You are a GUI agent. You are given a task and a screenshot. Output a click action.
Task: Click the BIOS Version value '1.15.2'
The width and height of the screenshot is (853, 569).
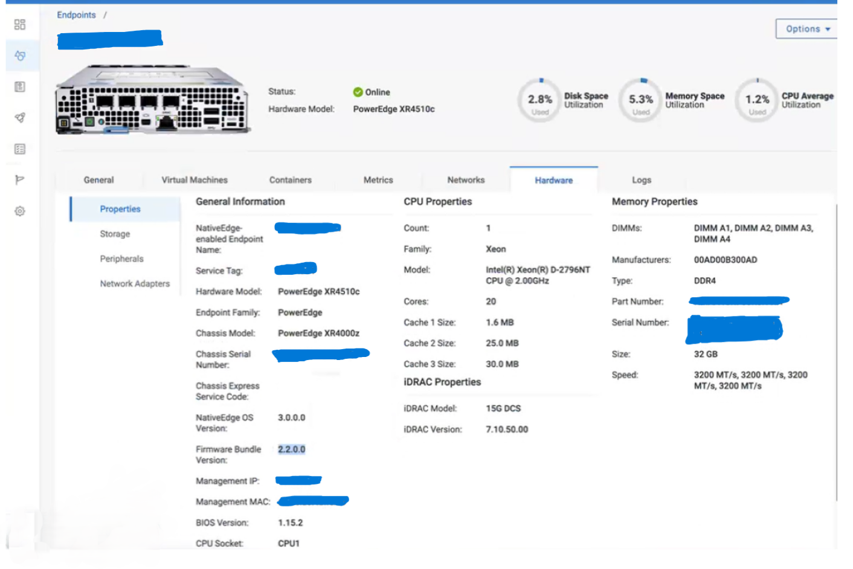tap(291, 523)
